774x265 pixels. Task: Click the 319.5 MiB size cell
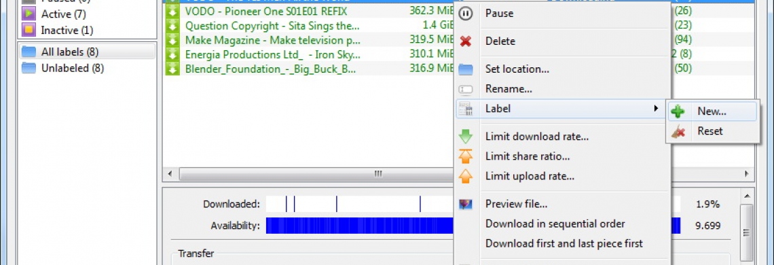coord(431,40)
